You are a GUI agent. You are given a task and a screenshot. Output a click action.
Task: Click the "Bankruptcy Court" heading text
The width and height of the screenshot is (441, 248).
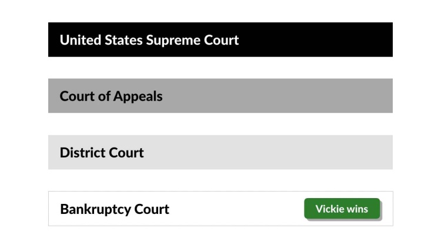point(115,209)
